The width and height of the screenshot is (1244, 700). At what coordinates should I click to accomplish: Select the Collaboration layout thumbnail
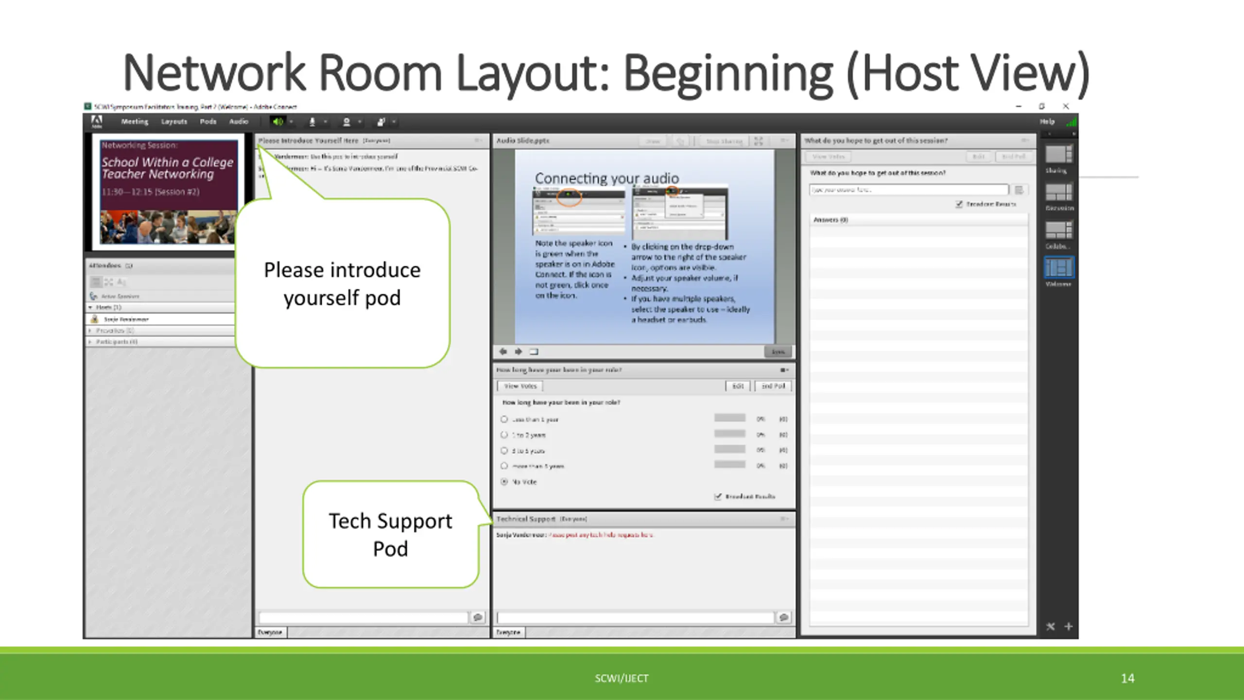pyautogui.click(x=1059, y=230)
